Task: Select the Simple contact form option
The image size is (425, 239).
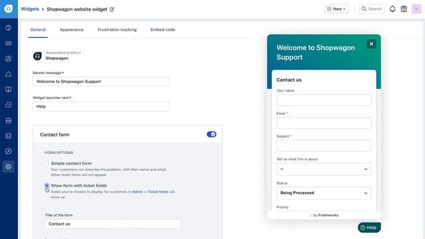Action: [47, 163]
